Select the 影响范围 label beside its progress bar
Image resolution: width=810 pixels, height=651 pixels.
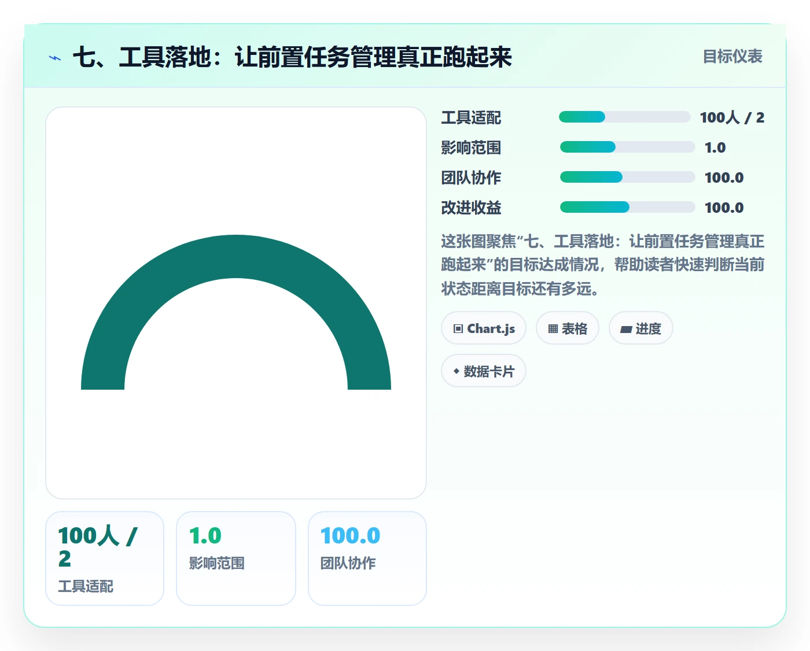[x=471, y=148]
